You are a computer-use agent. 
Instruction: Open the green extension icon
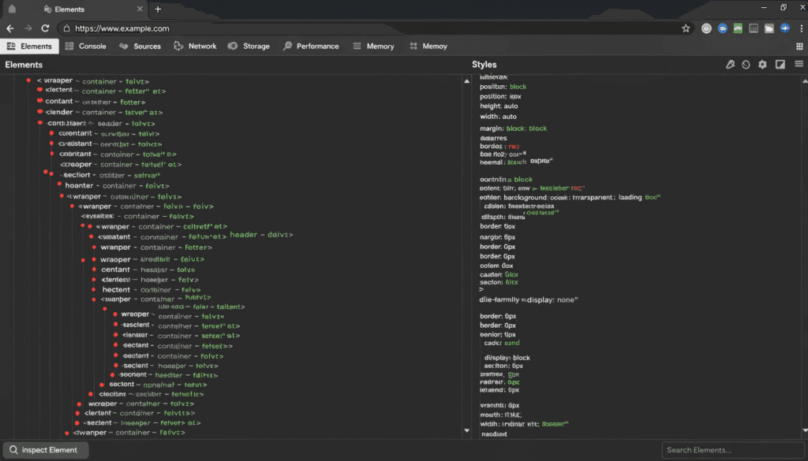[738, 28]
